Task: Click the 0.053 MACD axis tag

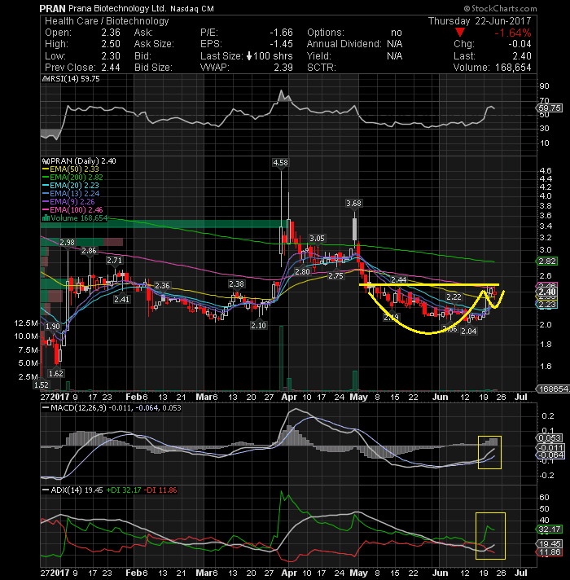Action: 550,438
